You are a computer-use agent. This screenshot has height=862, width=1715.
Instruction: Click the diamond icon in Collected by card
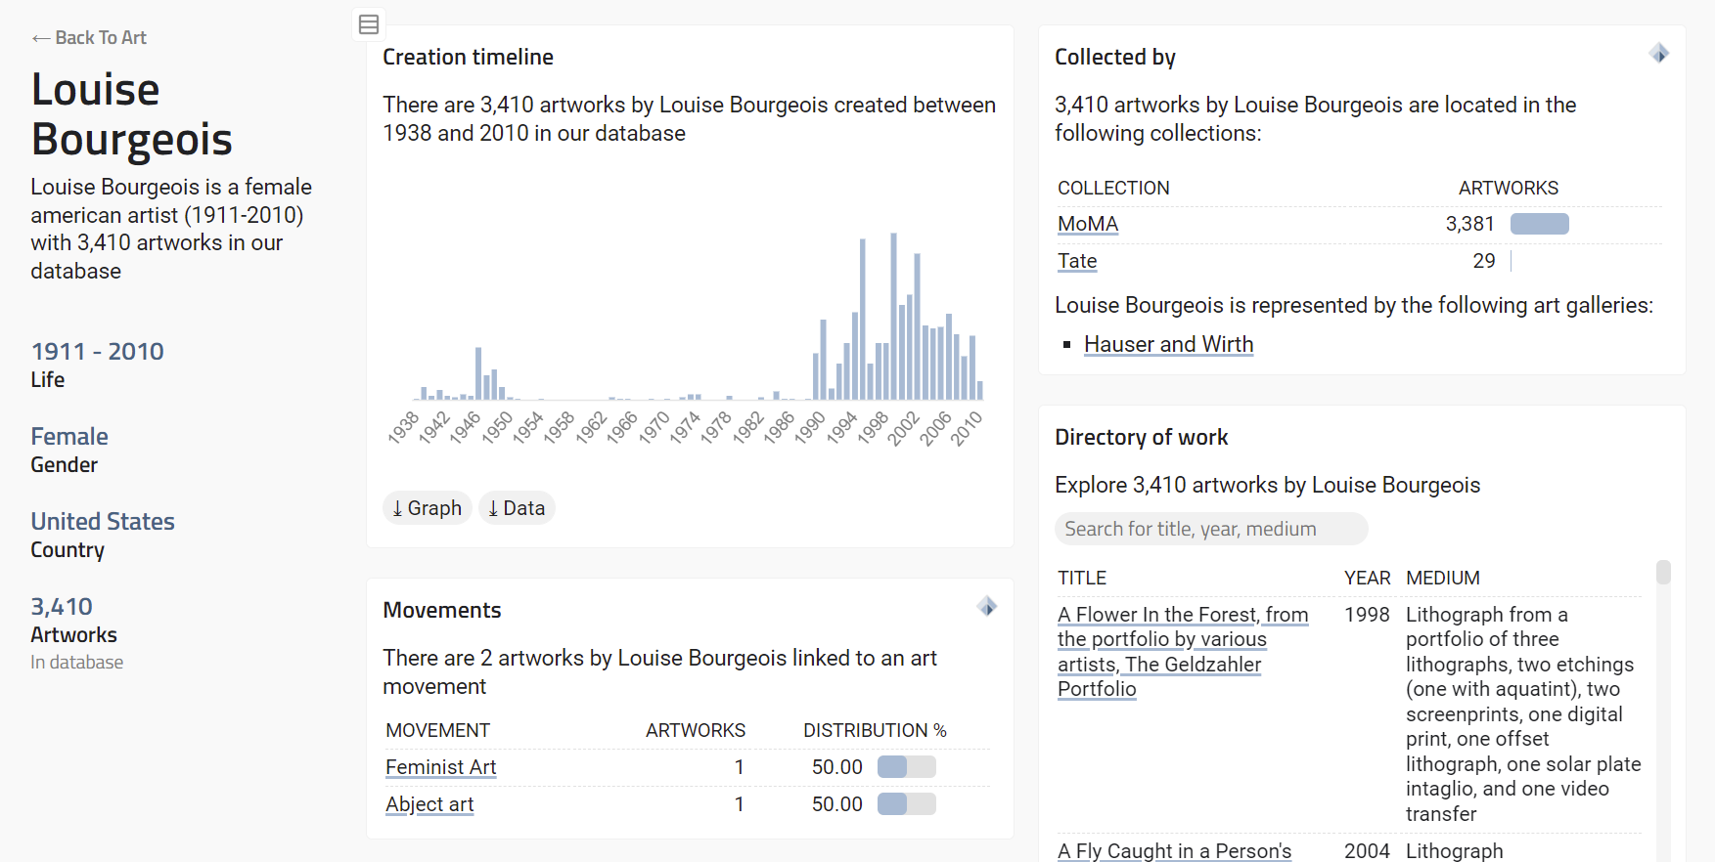pyautogui.click(x=1659, y=53)
